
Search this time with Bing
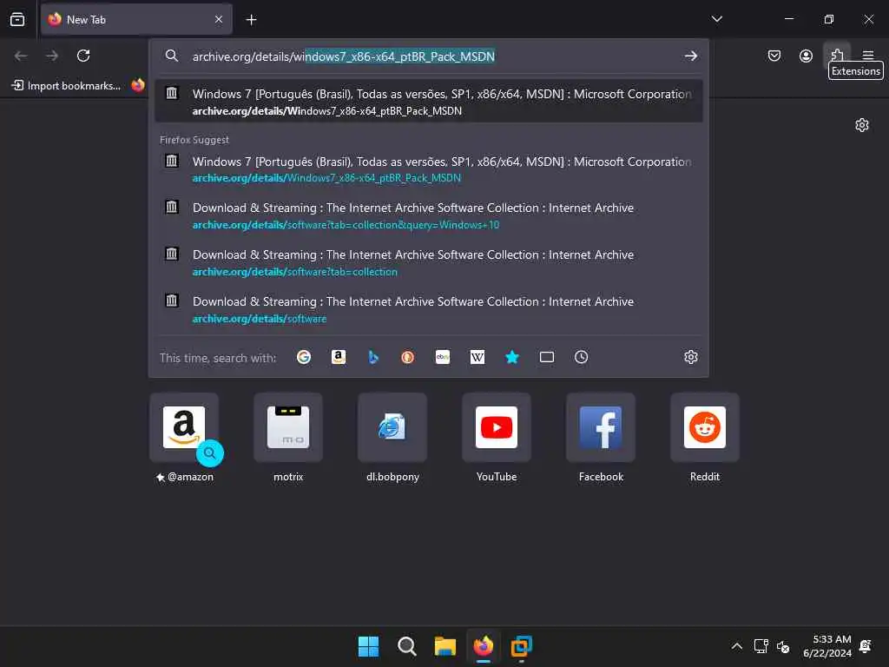[373, 357]
